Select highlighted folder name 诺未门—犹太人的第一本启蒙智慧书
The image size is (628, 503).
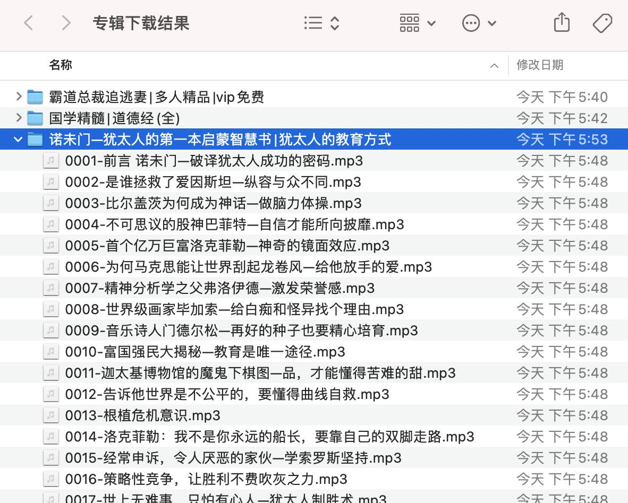click(220, 139)
